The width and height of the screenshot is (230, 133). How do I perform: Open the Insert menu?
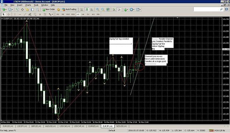[20, 5]
